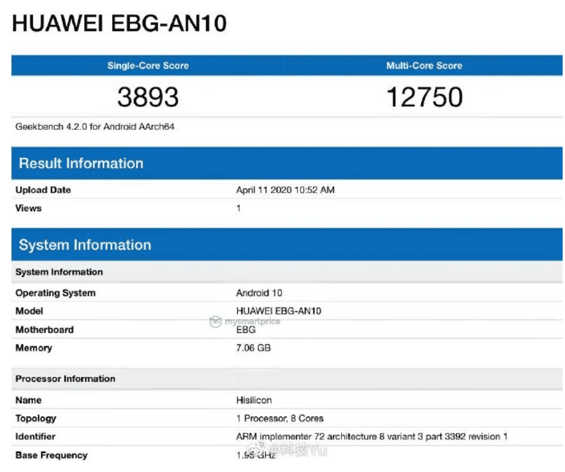
Task: Click the processor Name label
Action: (28, 400)
